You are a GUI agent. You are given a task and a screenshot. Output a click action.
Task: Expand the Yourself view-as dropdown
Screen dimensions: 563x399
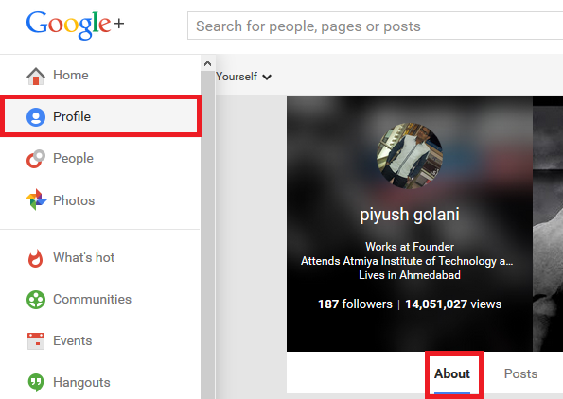click(x=243, y=77)
